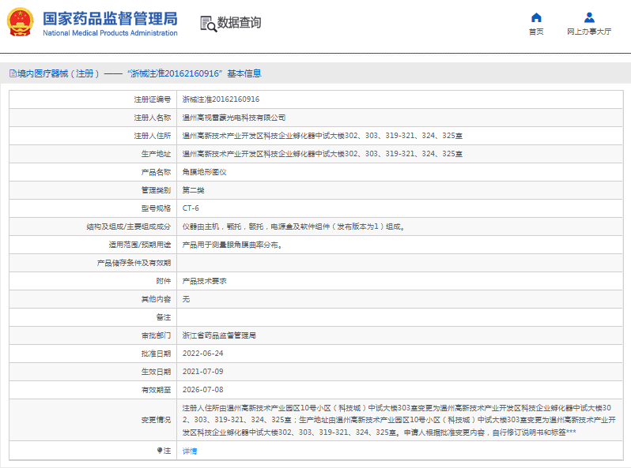Click the lightbulb icon beside 注
This screenshot has width=631, height=468.
[159, 451]
